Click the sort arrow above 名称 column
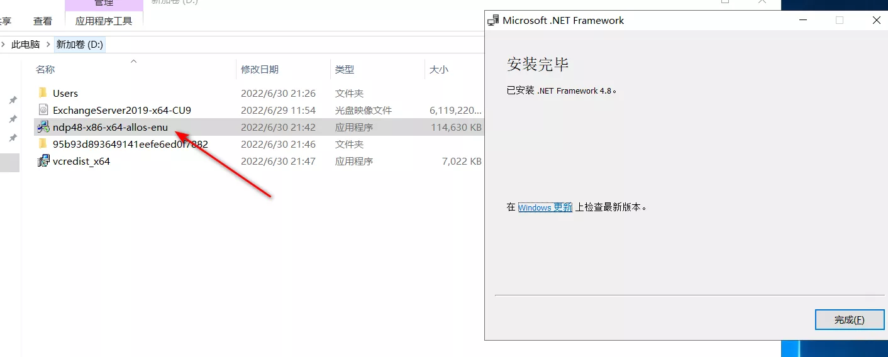This screenshot has width=888, height=357. point(133,61)
